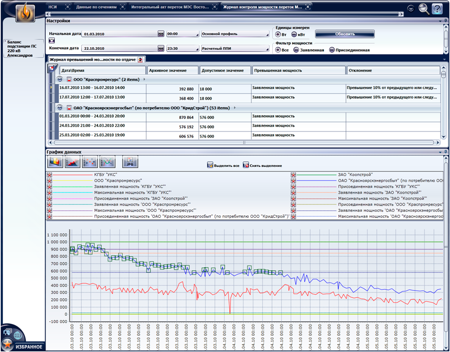Image resolution: width=450 pixels, height=352 pixels.
Task: Open the Расчетный ППИ dropdown
Action: pyautogui.click(x=234, y=48)
